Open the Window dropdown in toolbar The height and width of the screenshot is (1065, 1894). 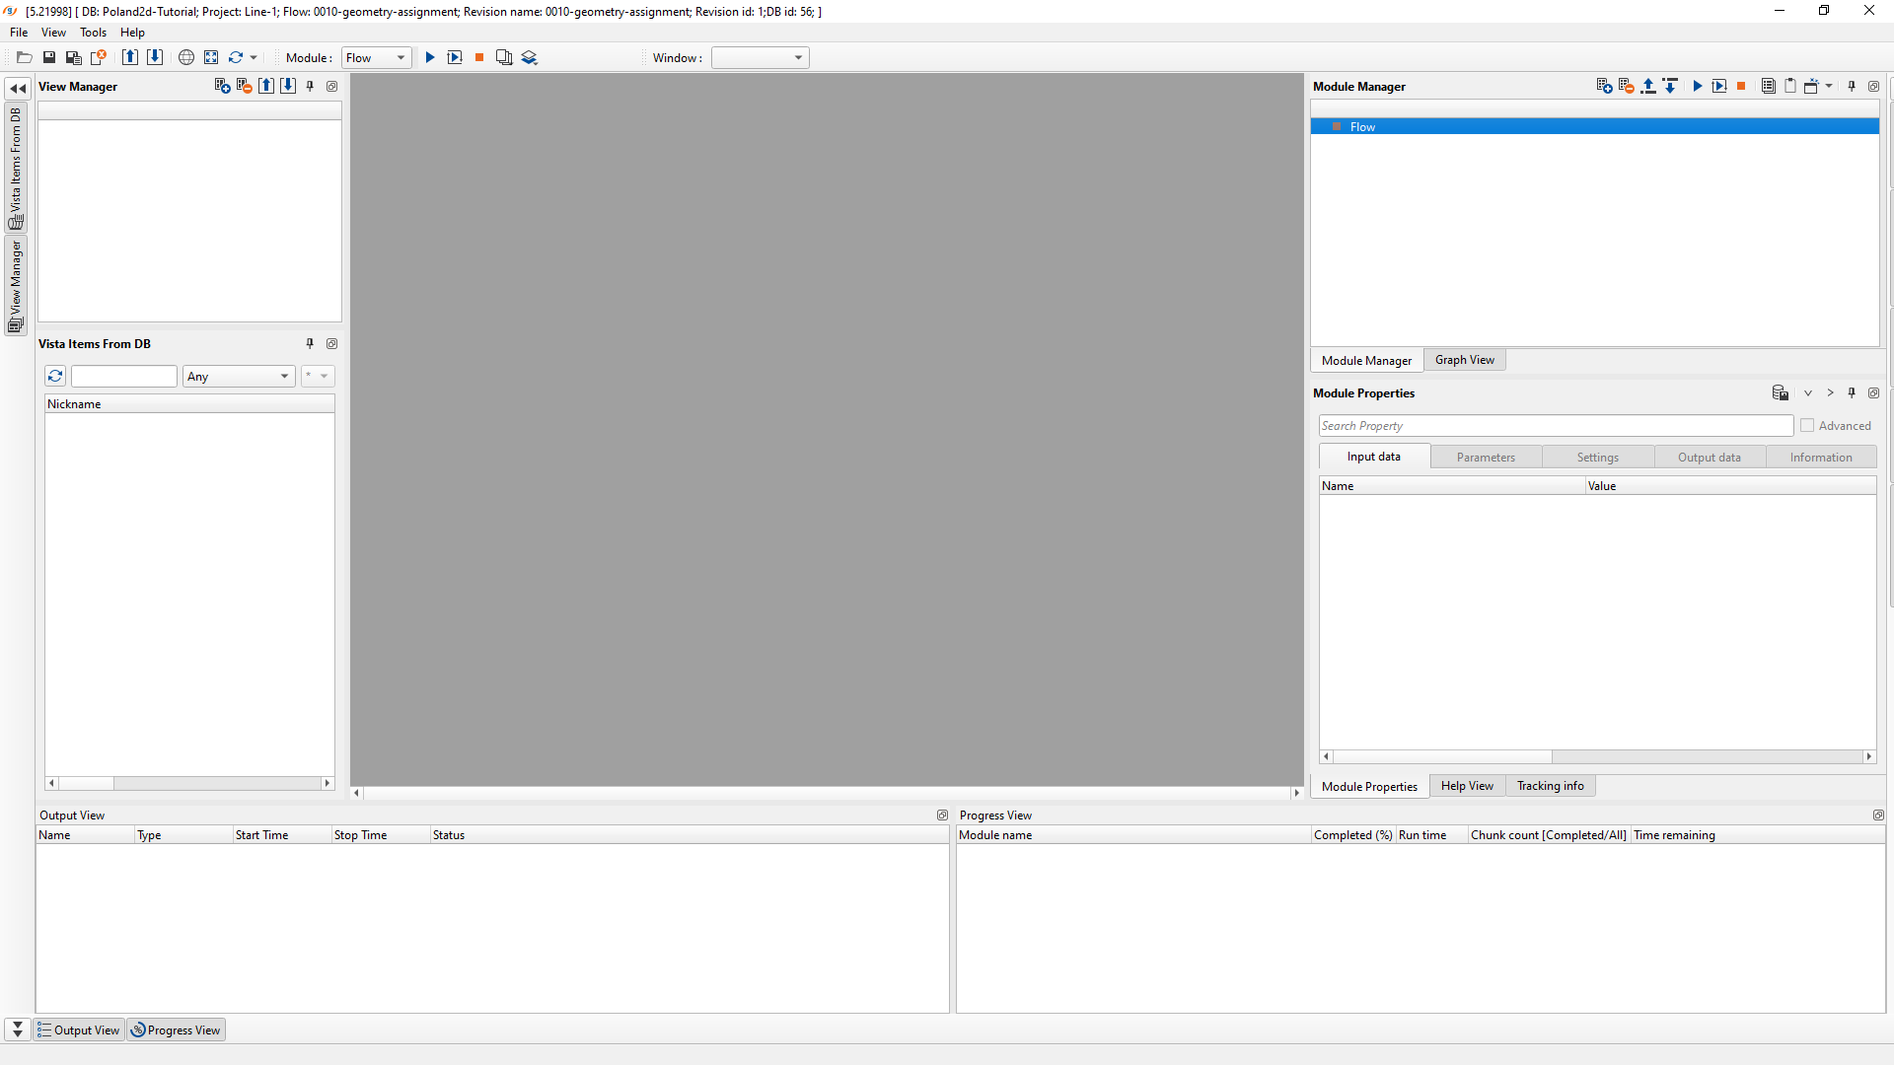click(760, 58)
